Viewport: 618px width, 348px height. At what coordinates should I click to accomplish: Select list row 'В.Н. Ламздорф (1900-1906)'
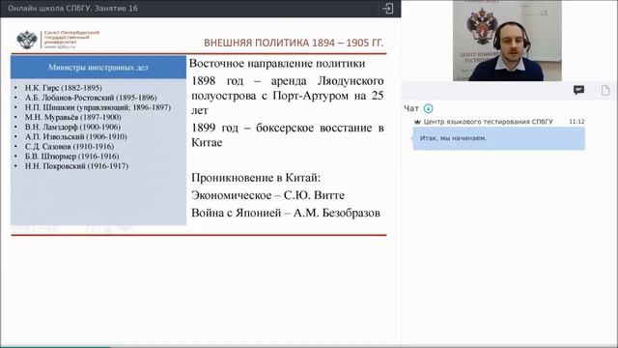(x=72, y=127)
